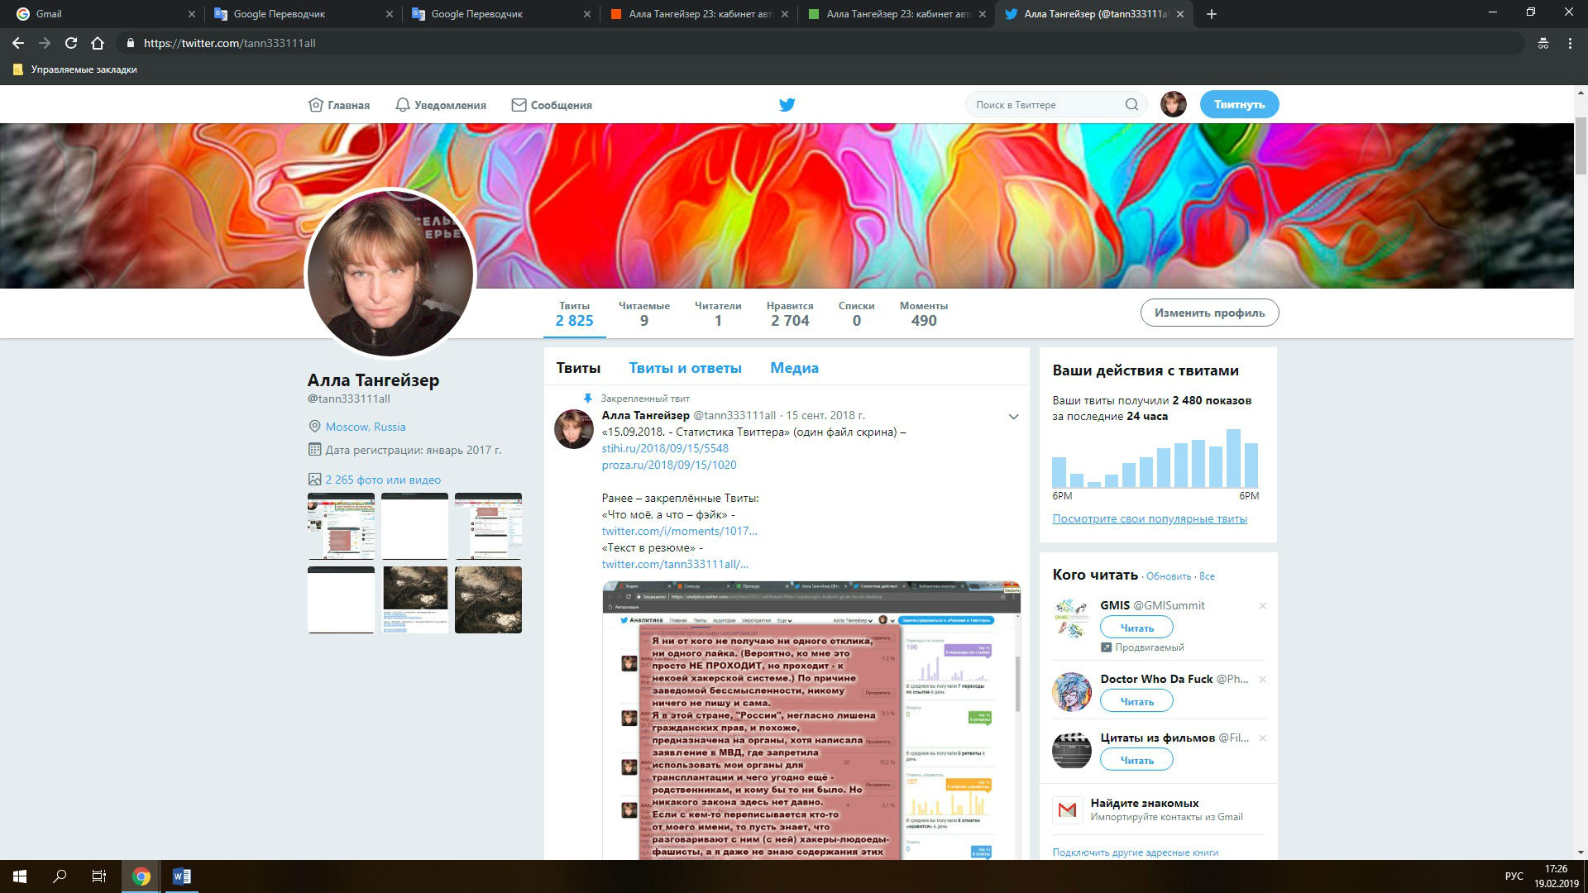Click Нравится 2 704 counter
This screenshot has width=1588, height=893.
tap(790, 314)
